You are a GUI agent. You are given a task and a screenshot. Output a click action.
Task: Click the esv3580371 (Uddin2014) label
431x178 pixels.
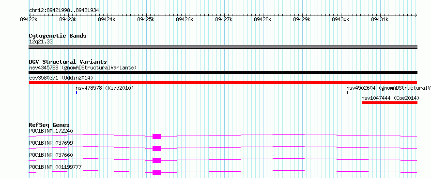[61, 78]
